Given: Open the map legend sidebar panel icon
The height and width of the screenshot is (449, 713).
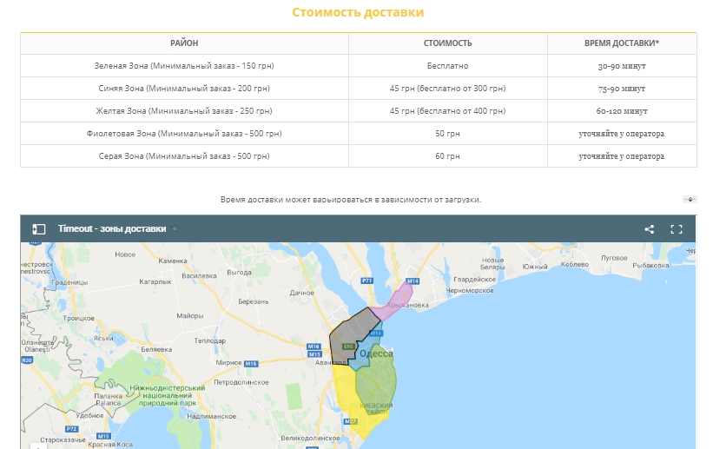Looking at the screenshot, I should [x=39, y=228].
